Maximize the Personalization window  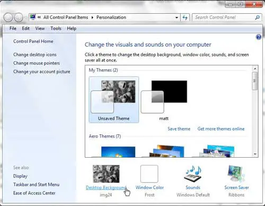click(240, 4)
